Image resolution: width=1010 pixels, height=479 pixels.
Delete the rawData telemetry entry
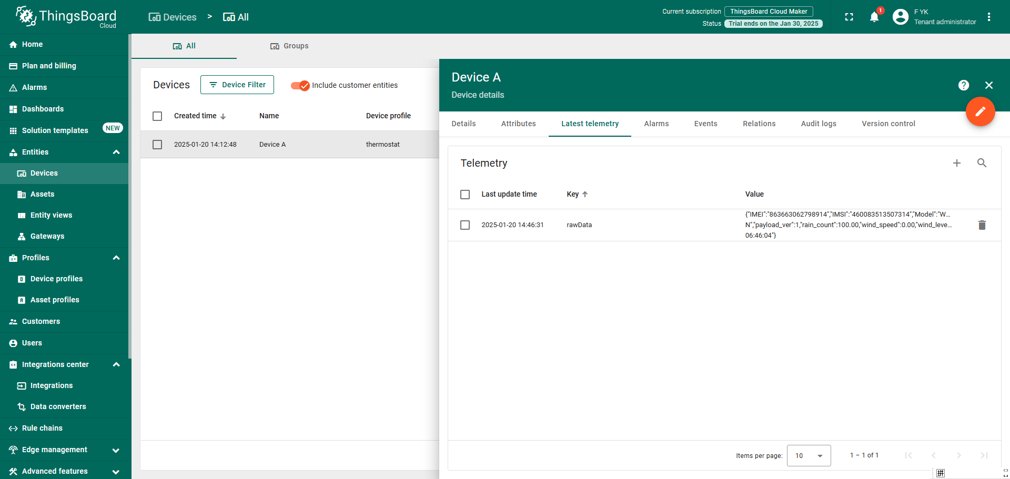tap(982, 225)
